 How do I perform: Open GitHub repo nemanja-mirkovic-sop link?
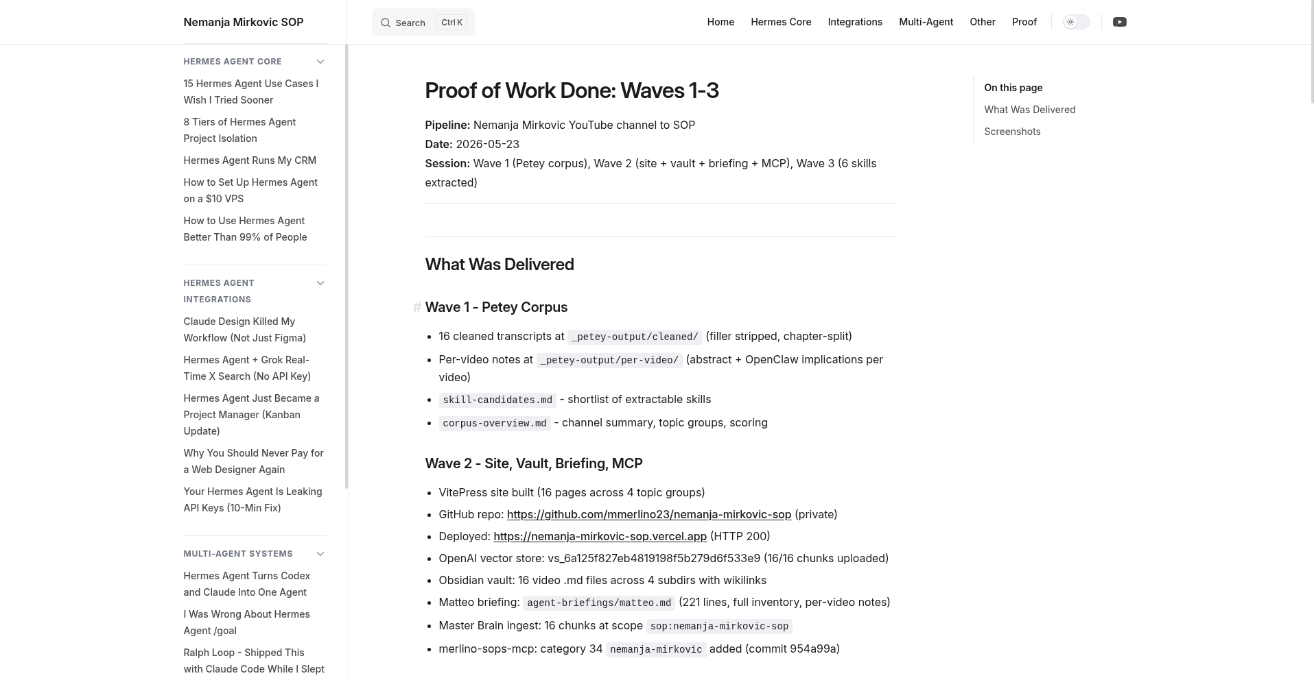(x=648, y=514)
